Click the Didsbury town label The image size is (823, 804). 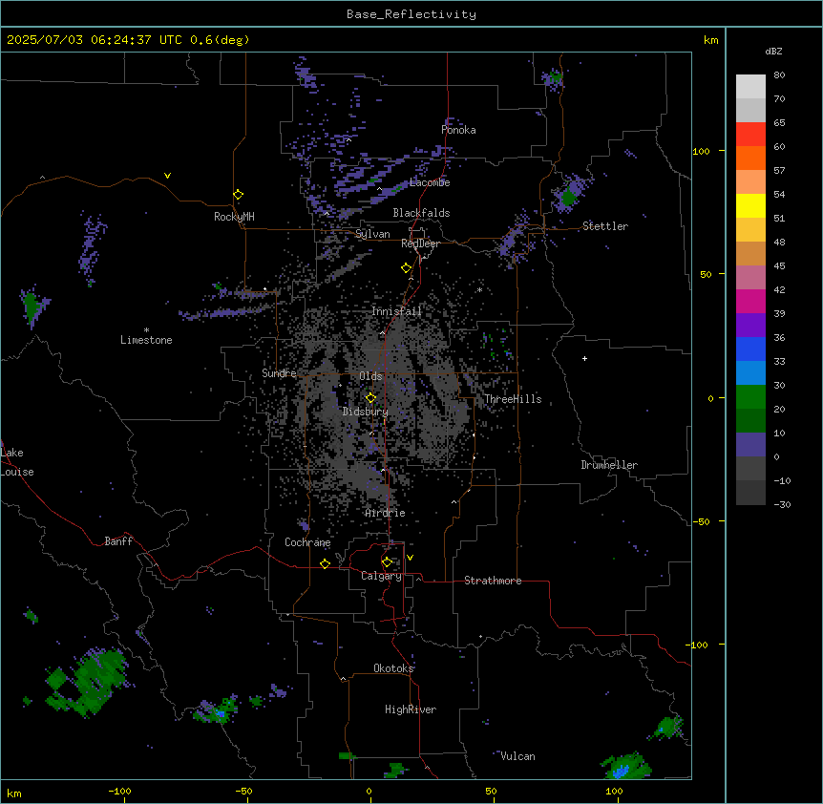pyautogui.click(x=366, y=412)
